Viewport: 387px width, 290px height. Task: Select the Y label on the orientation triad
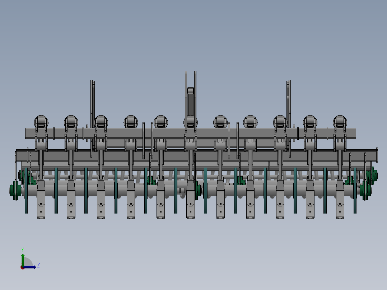coord(23,249)
